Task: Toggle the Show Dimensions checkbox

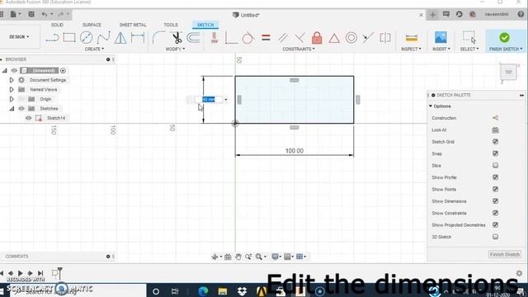Action: tap(495, 201)
